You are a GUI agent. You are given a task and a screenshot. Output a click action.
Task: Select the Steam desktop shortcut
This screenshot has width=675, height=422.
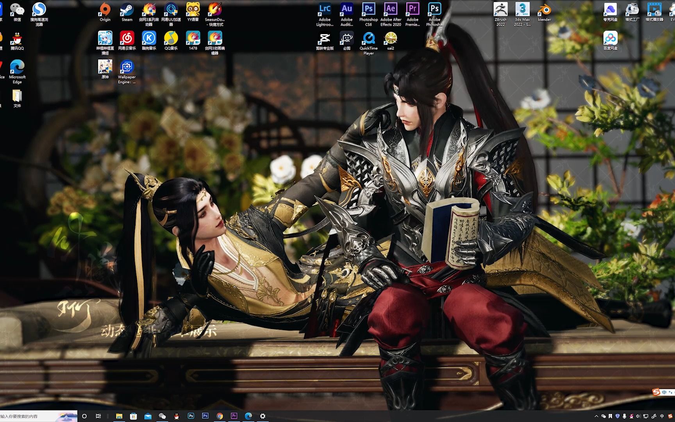(x=127, y=12)
